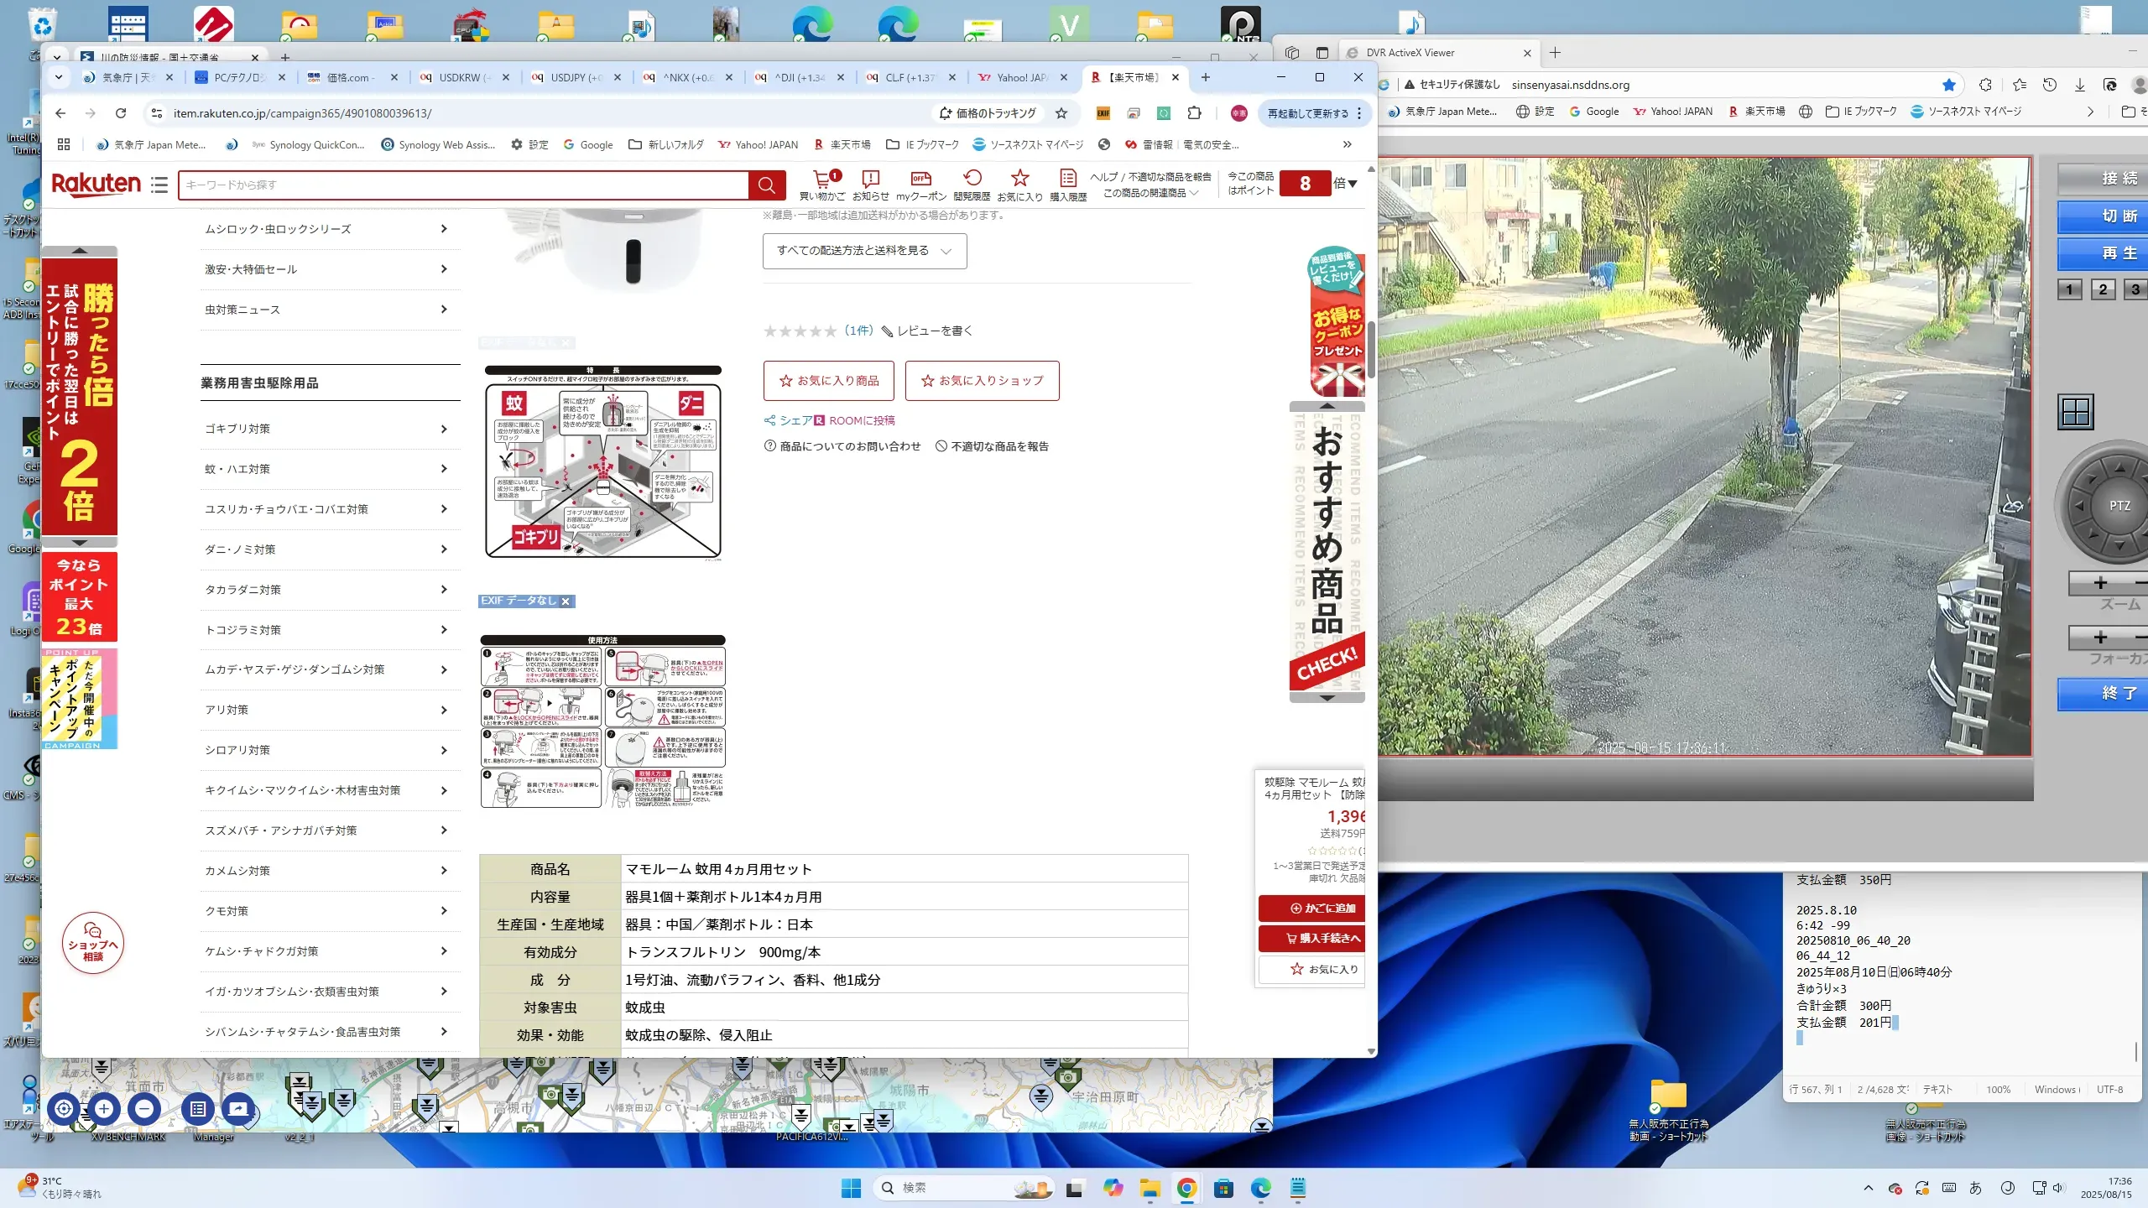The image size is (2148, 1208).
Task: Open the Rakuten hamburger menu icon
Action: click(x=159, y=185)
